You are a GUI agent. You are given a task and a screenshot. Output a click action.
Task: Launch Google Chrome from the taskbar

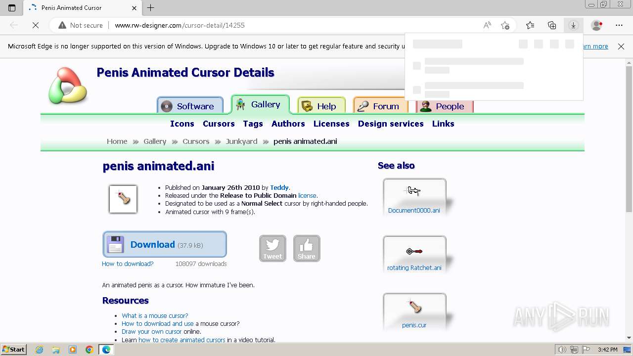(90, 350)
